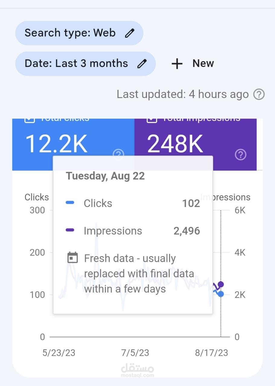This screenshot has height=386, width=275.
Task: Open Total impressions help icon
Action: 241,155
